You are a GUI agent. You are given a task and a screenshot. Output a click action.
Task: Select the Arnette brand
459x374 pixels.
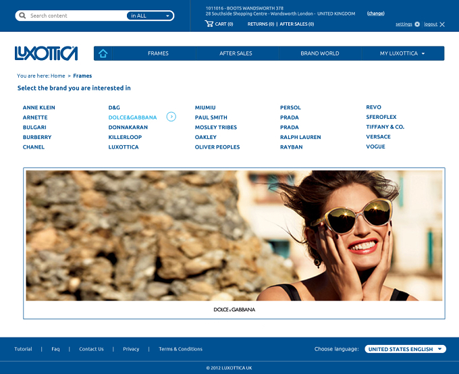pyautogui.click(x=35, y=117)
